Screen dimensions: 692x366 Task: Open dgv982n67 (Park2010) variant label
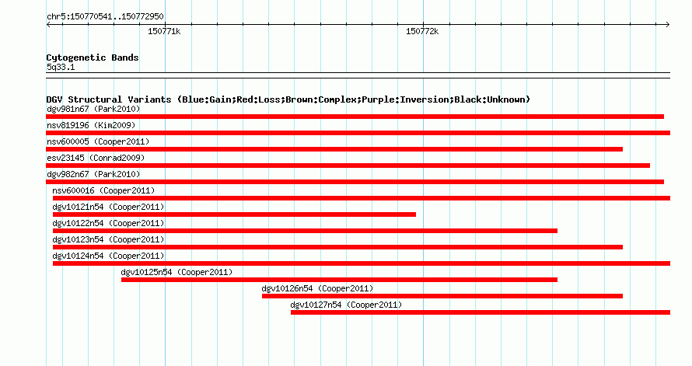click(93, 174)
